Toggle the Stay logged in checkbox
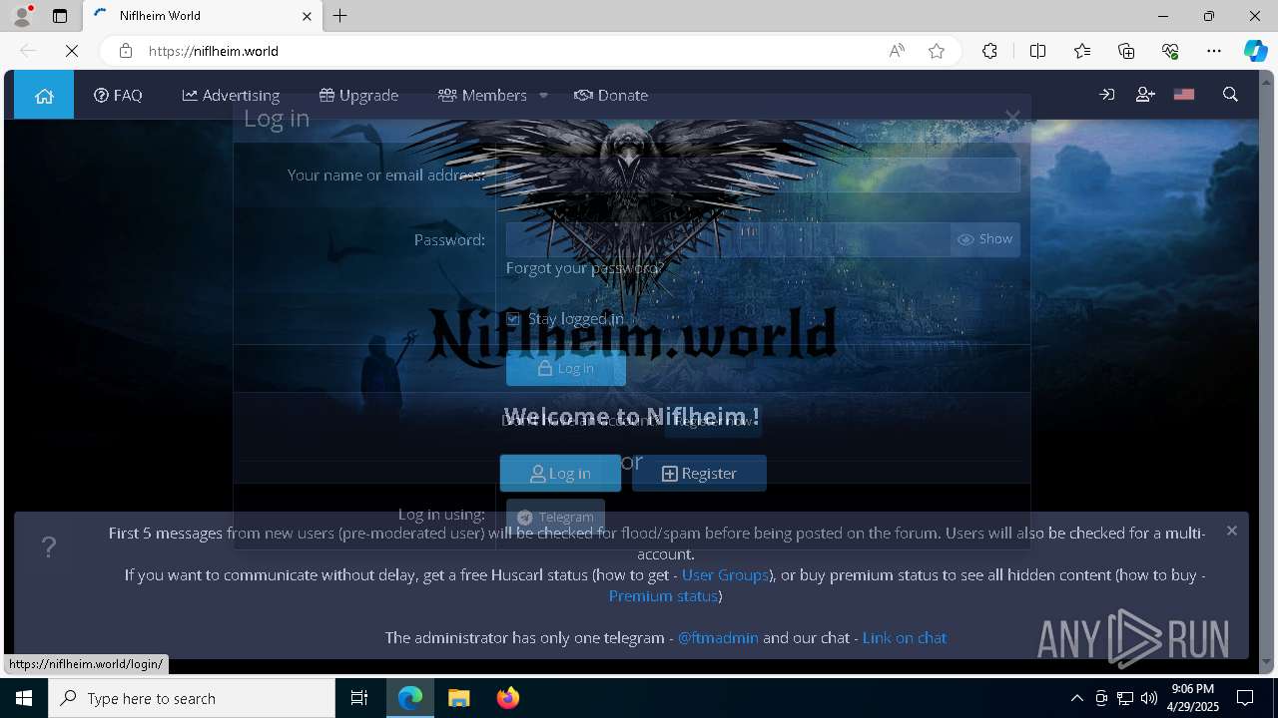Viewport: 1278px width, 718px height. point(513,319)
